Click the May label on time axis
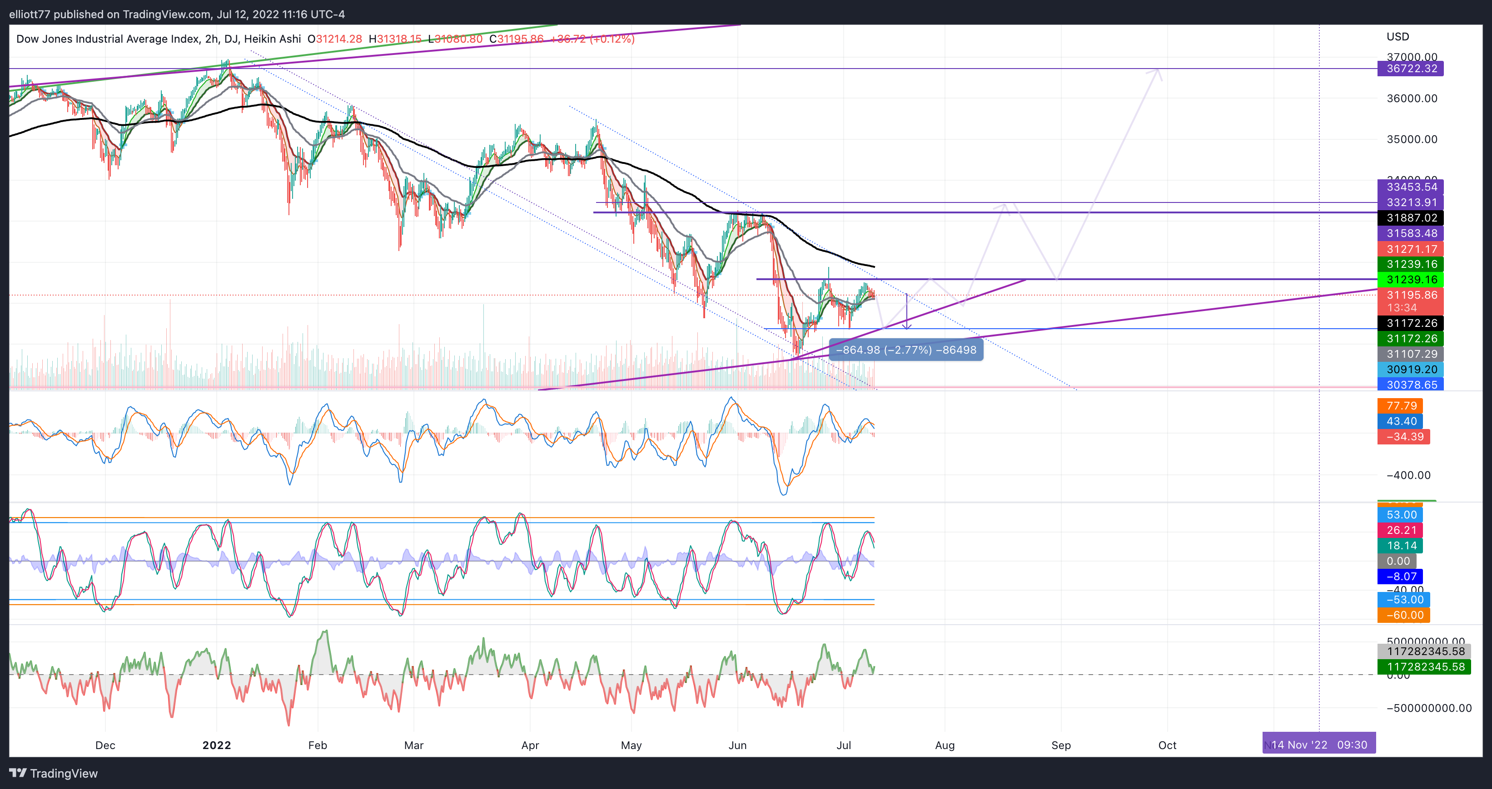This screenshot has height=789, width=1492. click(632, 745)
